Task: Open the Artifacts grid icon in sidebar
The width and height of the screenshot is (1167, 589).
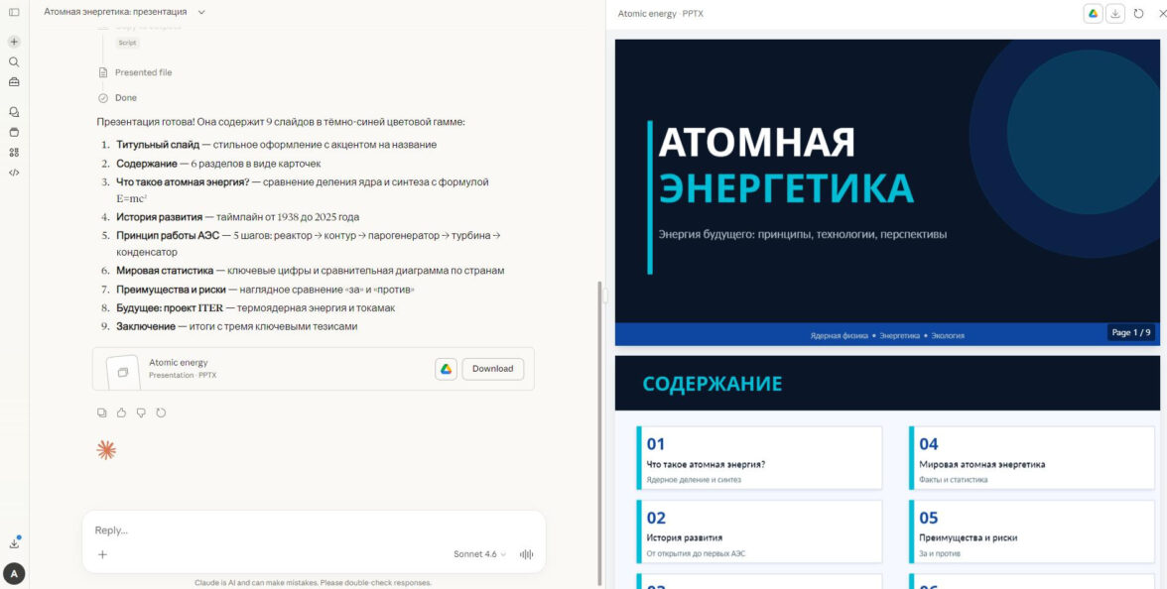Action: tap(14, 153)
